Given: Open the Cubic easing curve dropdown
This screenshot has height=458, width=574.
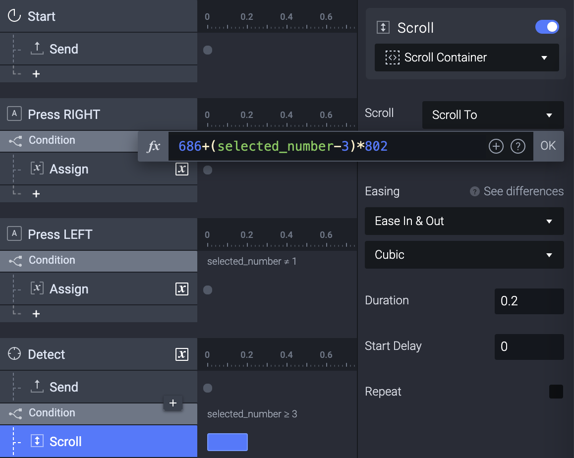Looking at the screenshot, I should tap(464, 255).
